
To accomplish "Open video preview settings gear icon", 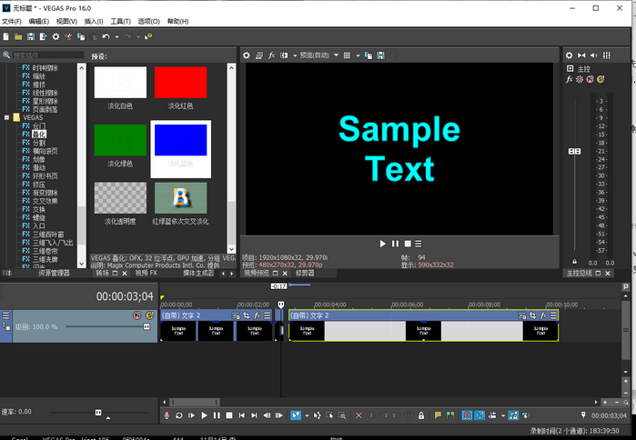I will [x=246, y=55].
